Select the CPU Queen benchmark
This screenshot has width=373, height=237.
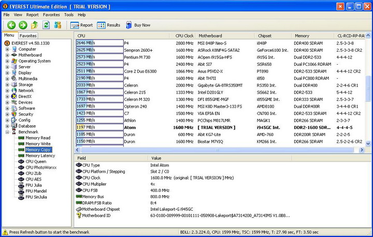click(36, 161)
